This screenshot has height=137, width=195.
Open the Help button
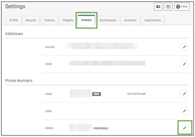(x=182, y=7)
